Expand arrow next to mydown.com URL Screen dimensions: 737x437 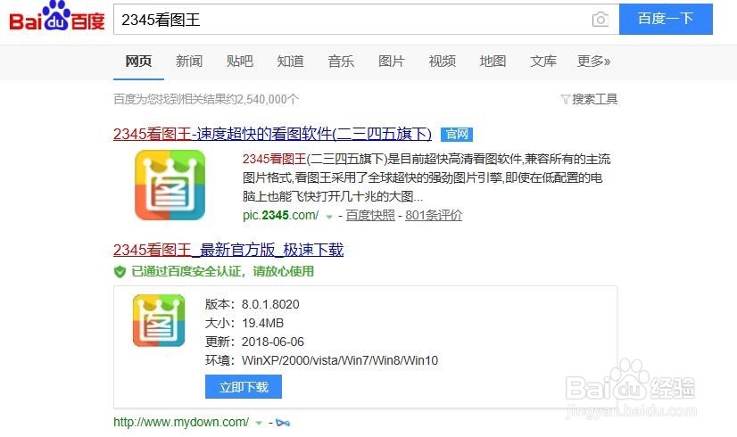point(259,423)
